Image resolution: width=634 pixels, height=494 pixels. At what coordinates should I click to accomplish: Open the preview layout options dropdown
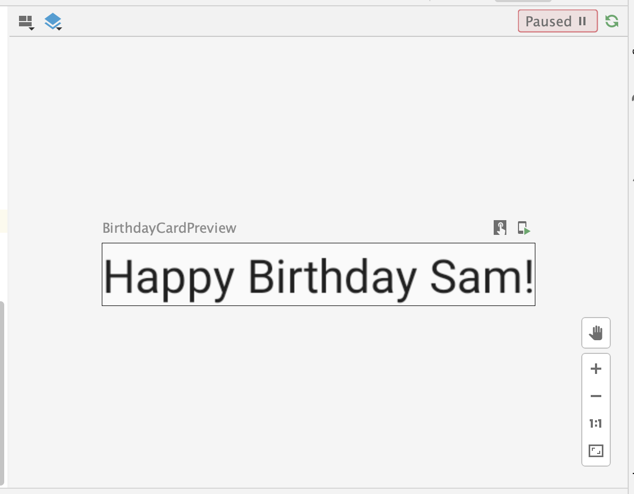[26, 22]
